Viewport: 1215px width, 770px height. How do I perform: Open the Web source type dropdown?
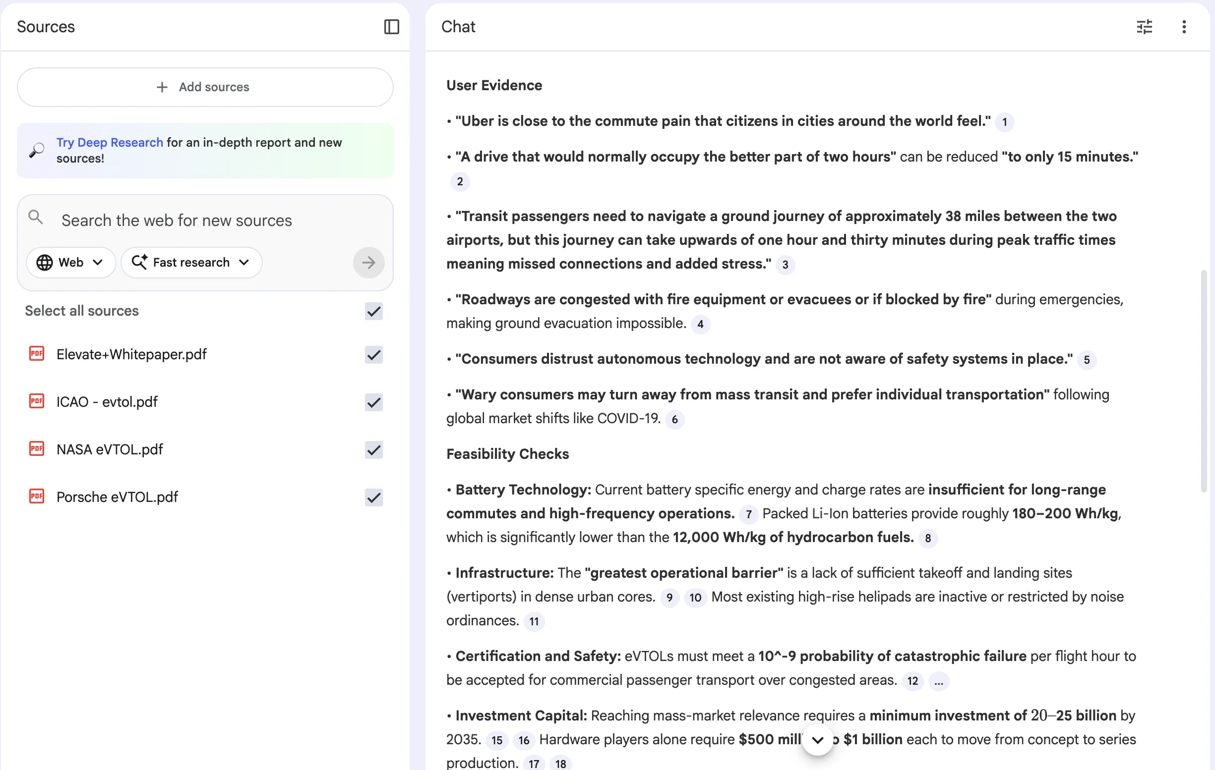coord(98,262)
